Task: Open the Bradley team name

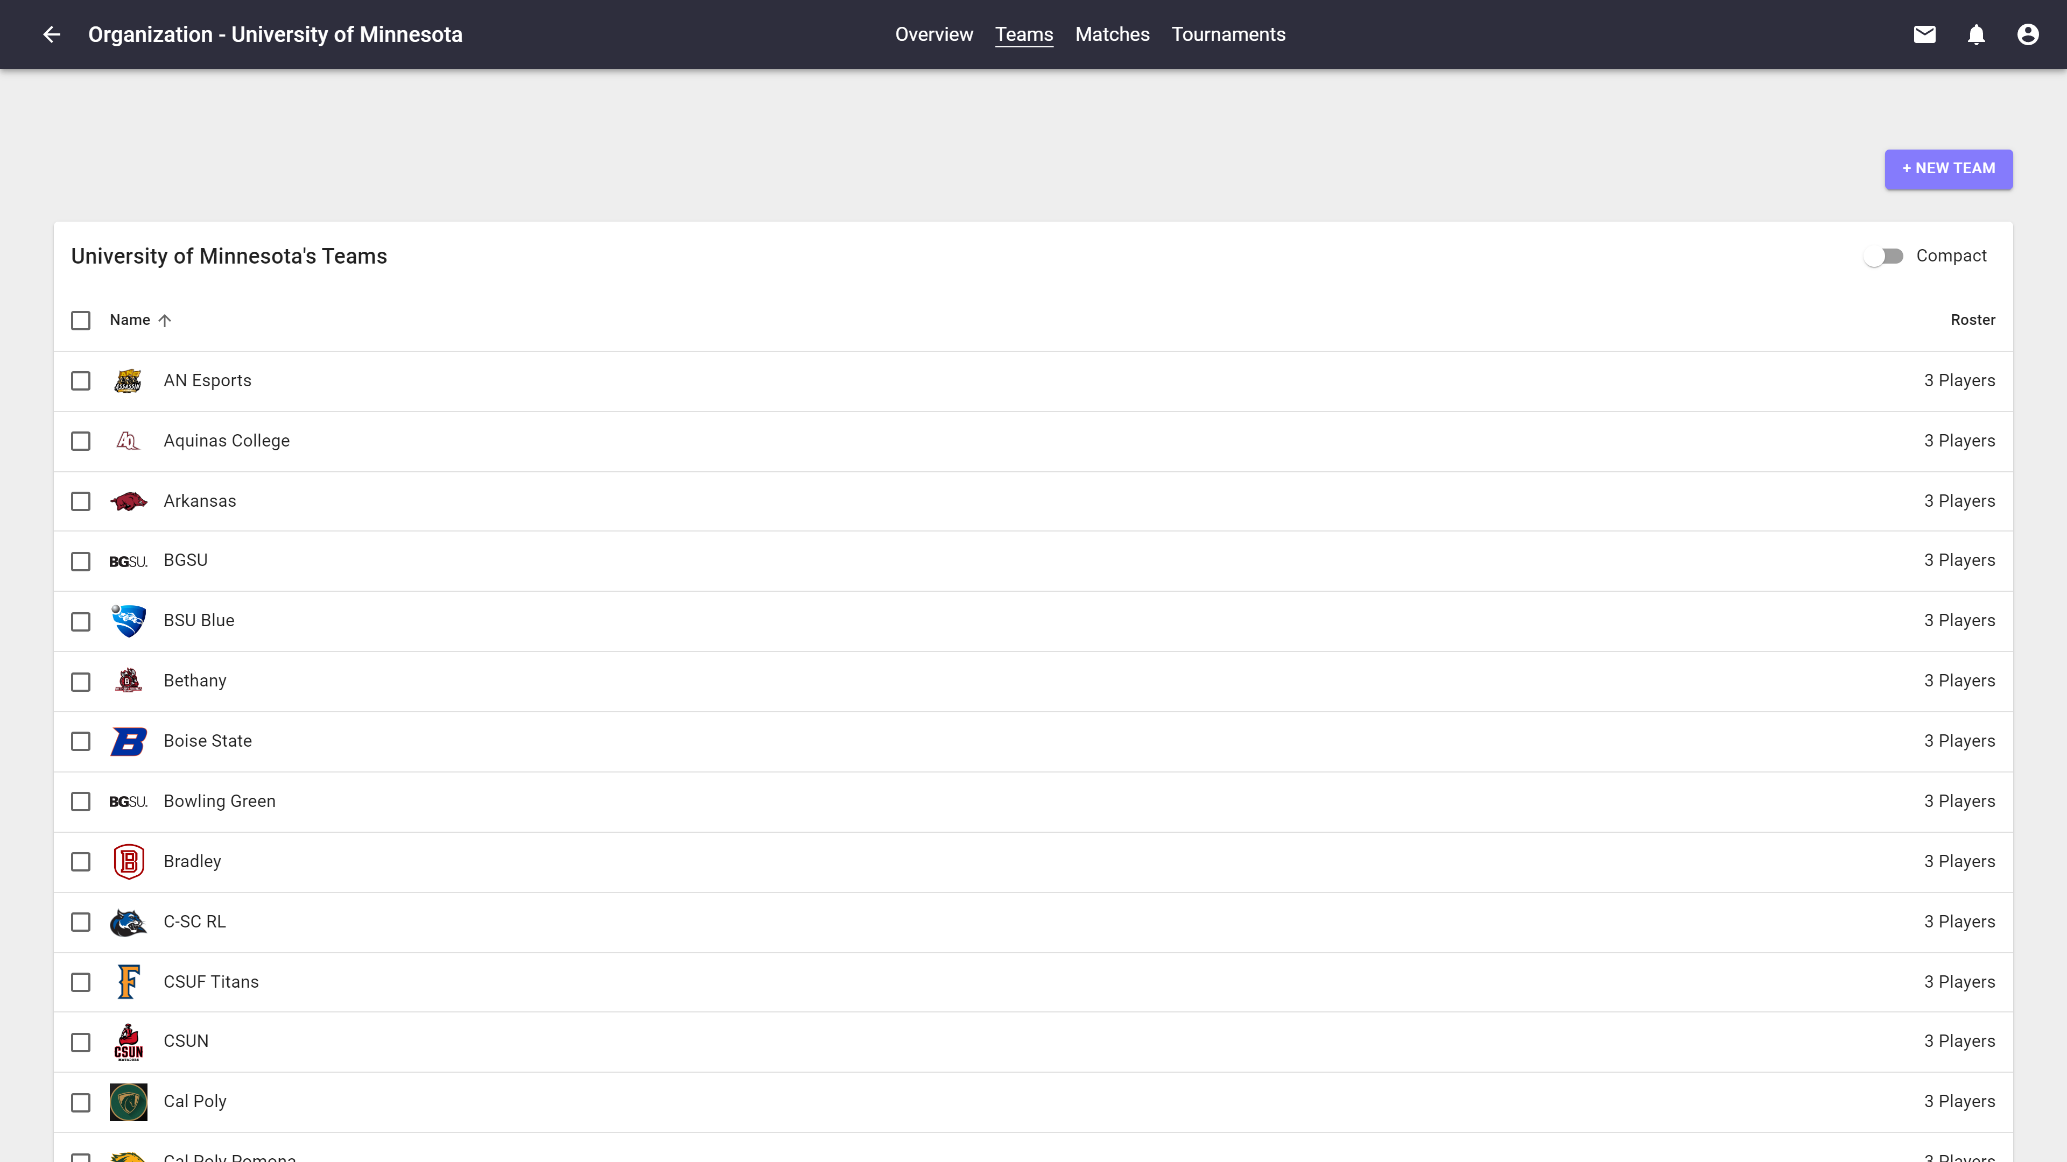Action: 192,861
